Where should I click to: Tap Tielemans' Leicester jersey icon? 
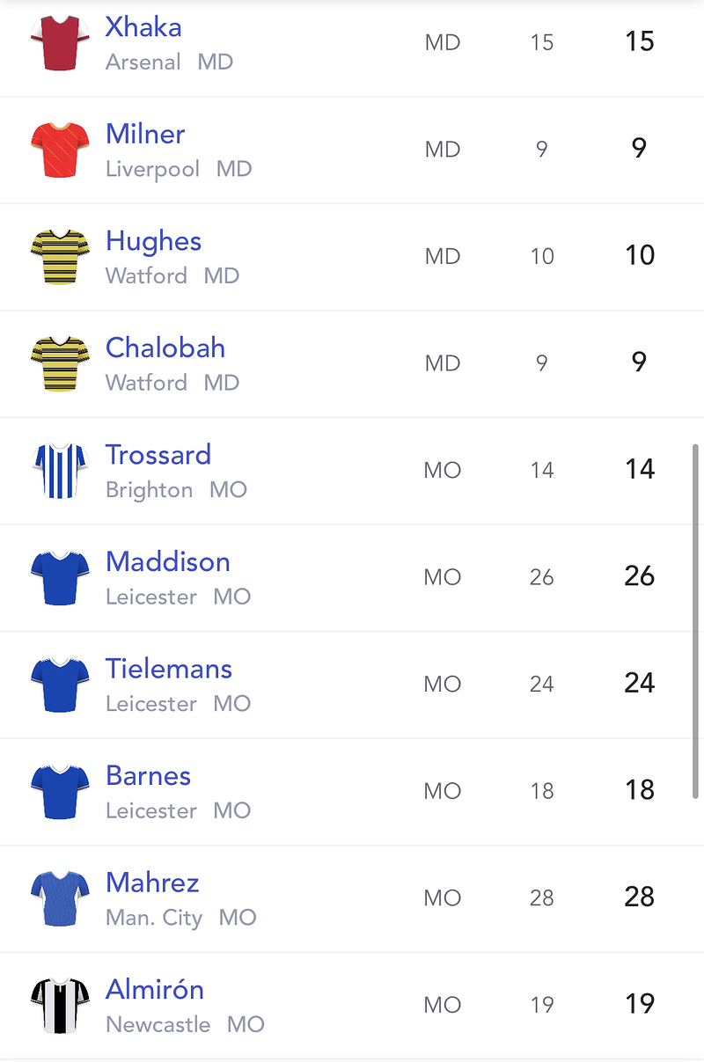click(x=60, y=685)
